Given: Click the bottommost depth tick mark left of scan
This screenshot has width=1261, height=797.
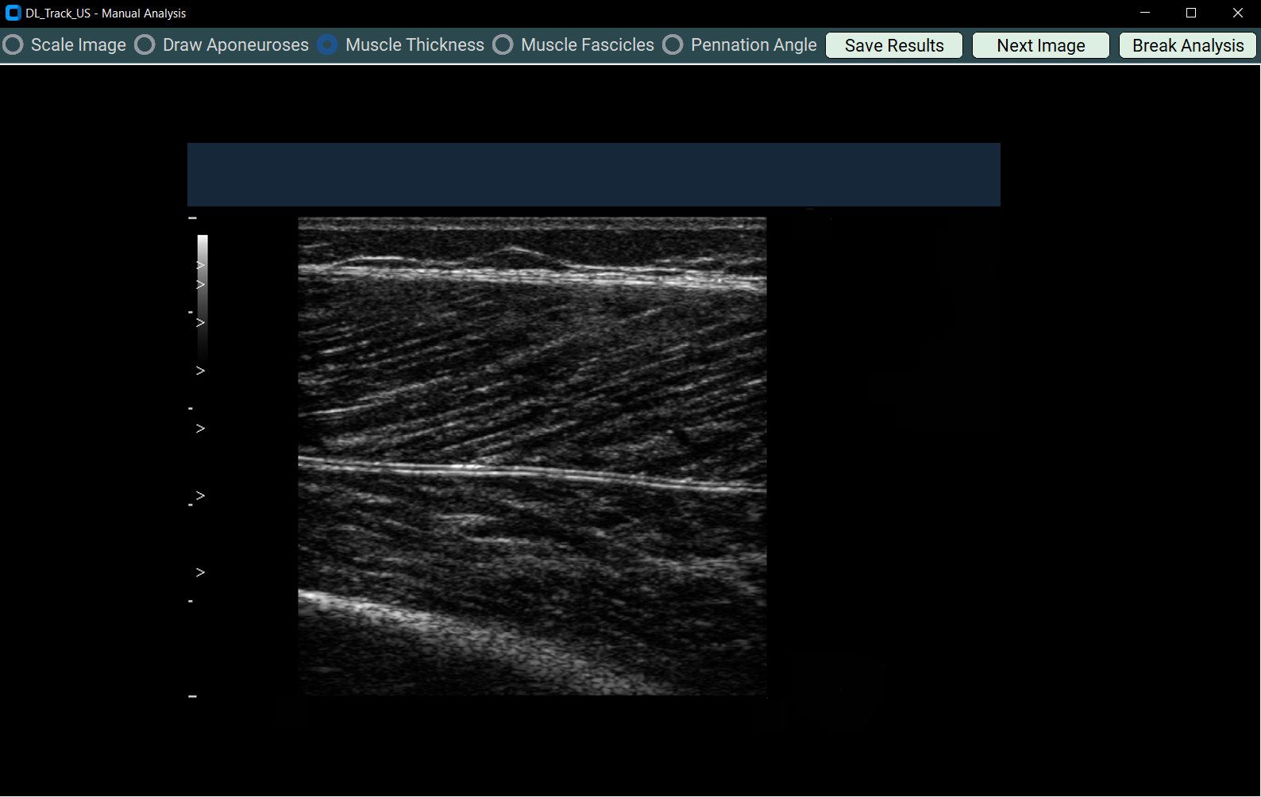Looking at the screenshot, I should click(x=192, y=696).
